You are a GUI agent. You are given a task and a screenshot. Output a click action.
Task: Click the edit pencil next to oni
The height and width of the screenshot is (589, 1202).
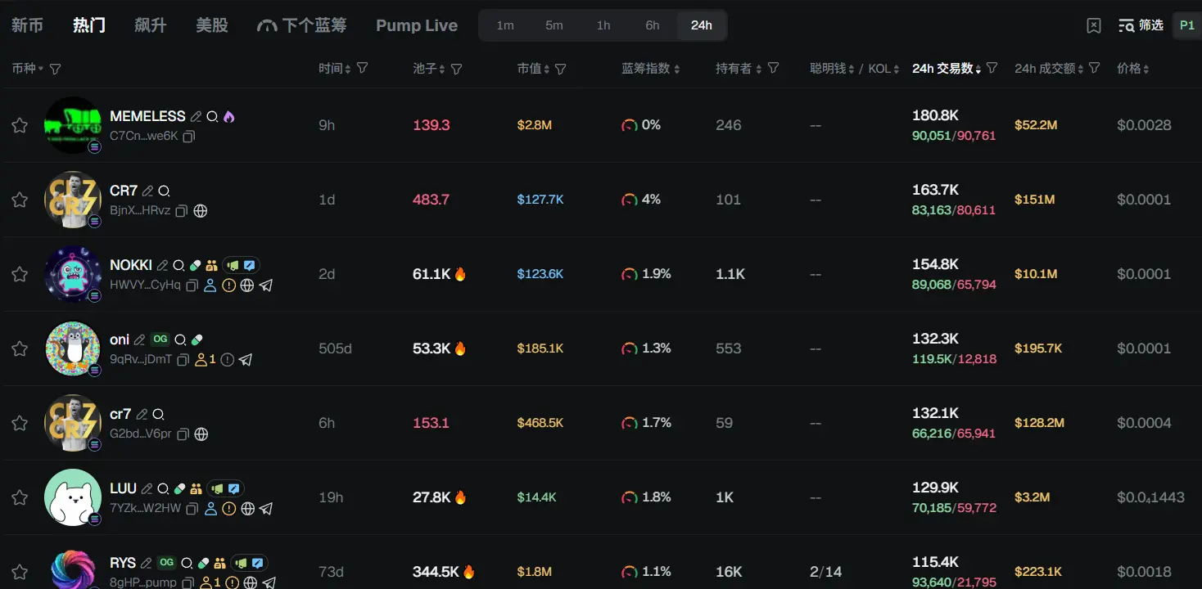tap(139, 339)
